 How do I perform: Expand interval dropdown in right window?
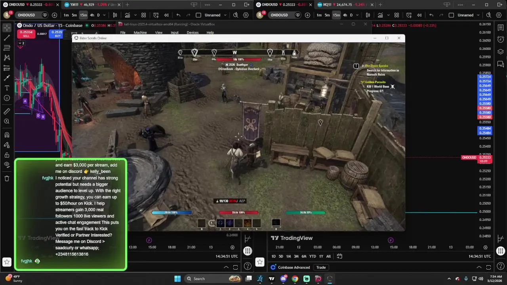(357, 15)
